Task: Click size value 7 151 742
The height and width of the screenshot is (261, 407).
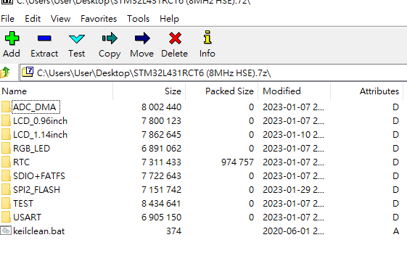Action: (x=161, y=189)
